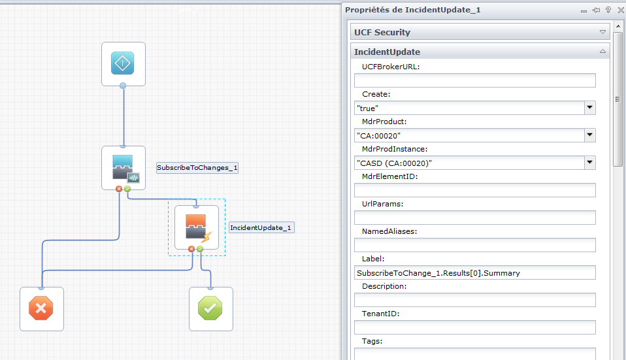
Task: Click the Label field containing Results[0].Summary
Action: [x=474, y=272]
